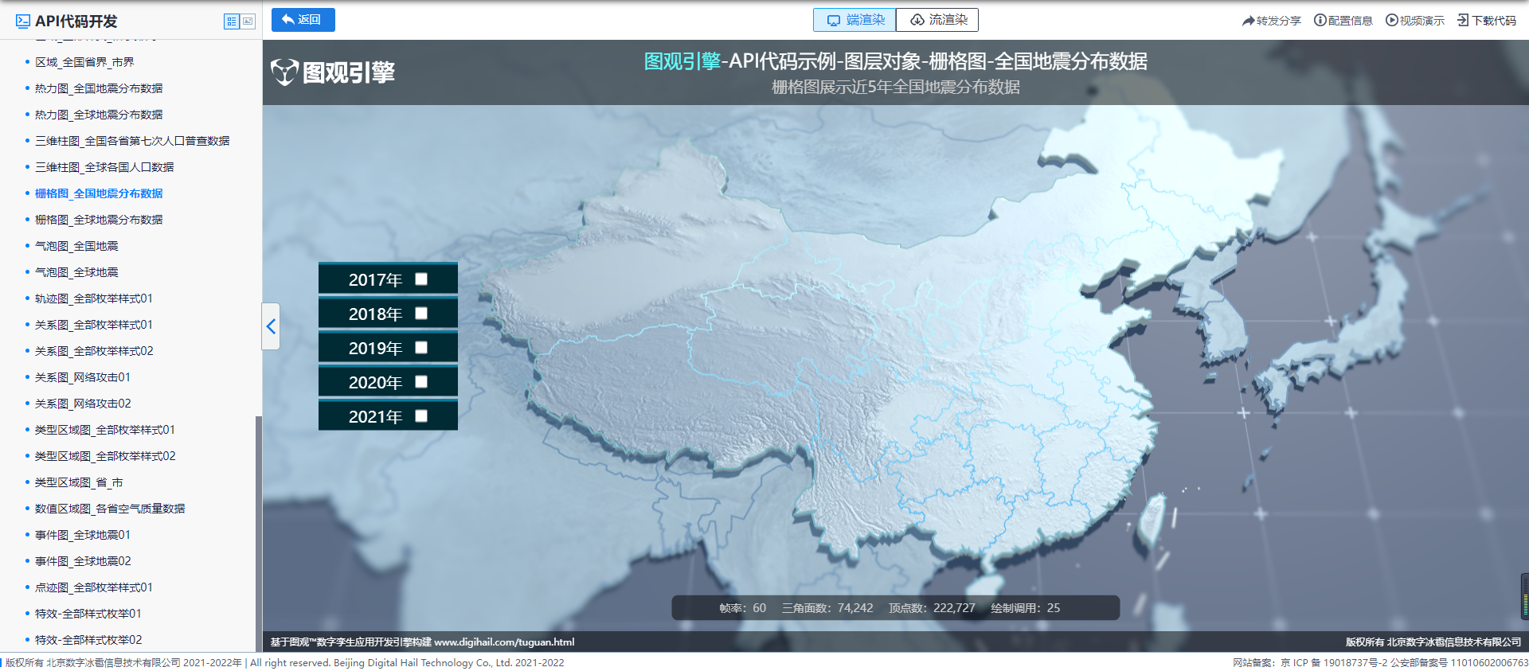The height and width of the screenshot is (671, 1529).
Task: Click the sidebar vertical scrollbar
Action: [x=258, y=533]
